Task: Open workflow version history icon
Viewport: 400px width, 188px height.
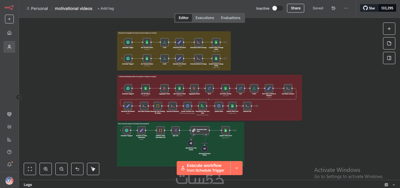Action: [333, 8]
